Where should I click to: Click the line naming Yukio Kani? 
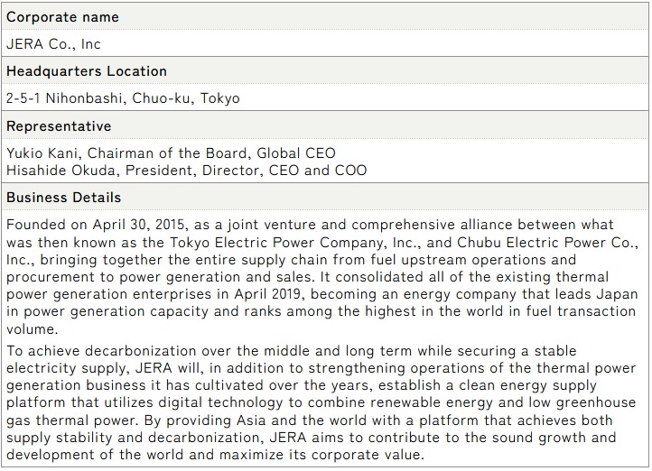[171, 153]
